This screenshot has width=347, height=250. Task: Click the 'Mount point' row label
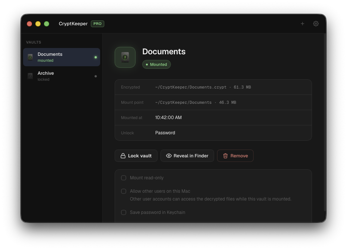[132, 102]
